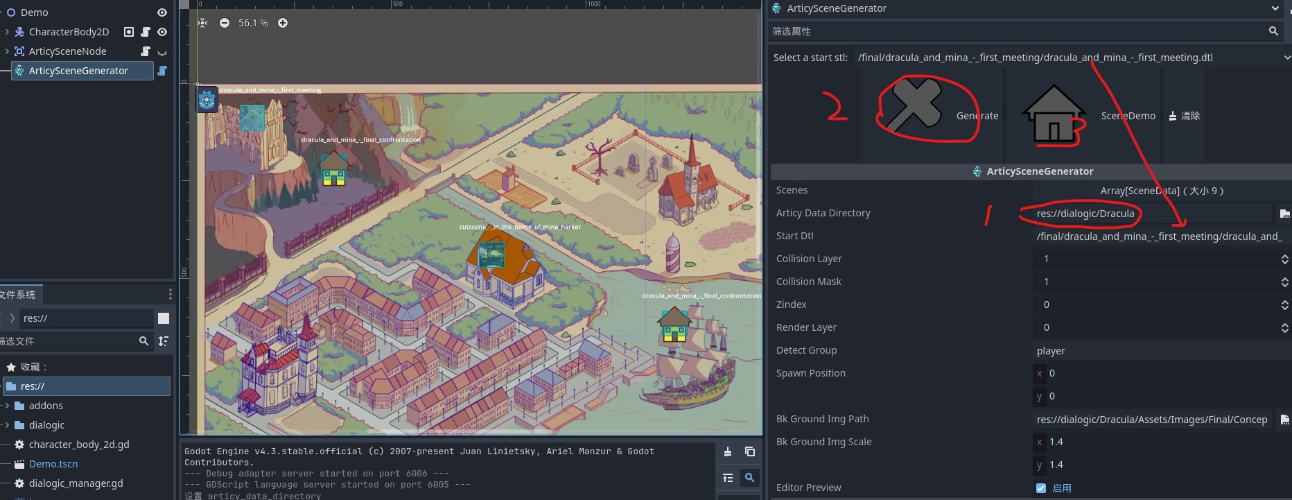The height and width of the screenshot is (500, 1292).
Task: Open the script attached to ArticySceneGenerator
Action: tap(162, 71)
